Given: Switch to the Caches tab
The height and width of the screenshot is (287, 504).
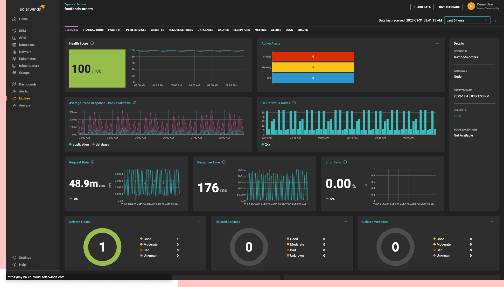Looking at the screenshot, I should (x=223, y=30).
